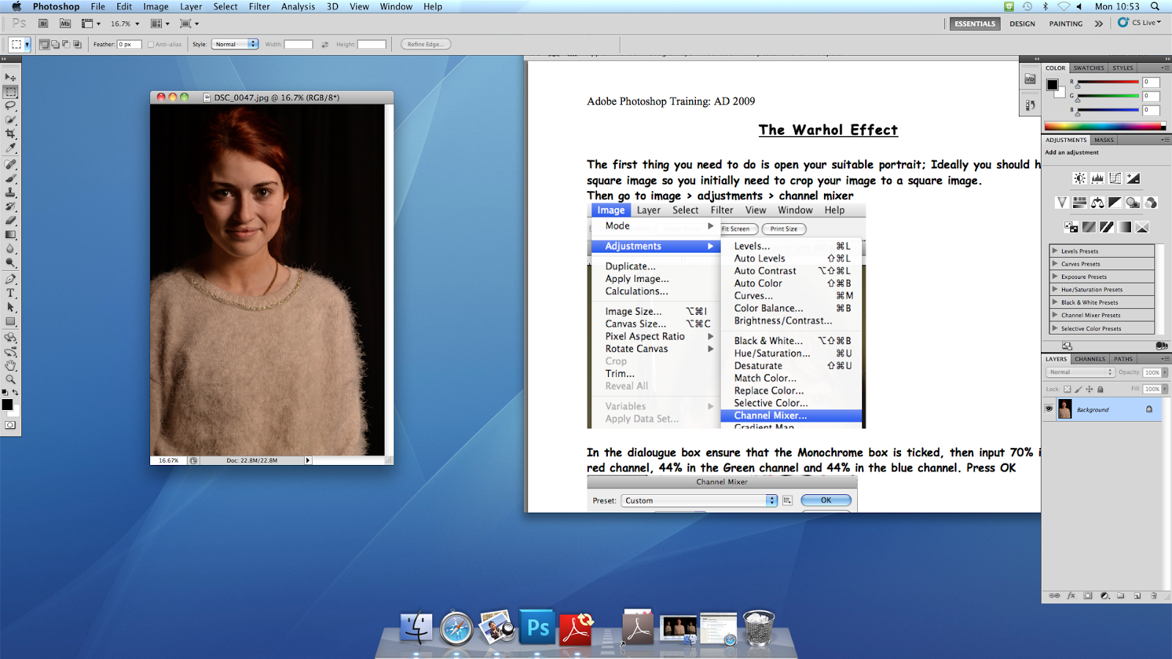The width and height of the screenshot is (1172, 659).
Task: Select the Clone Stamp tool
Action: pos(10,192)
